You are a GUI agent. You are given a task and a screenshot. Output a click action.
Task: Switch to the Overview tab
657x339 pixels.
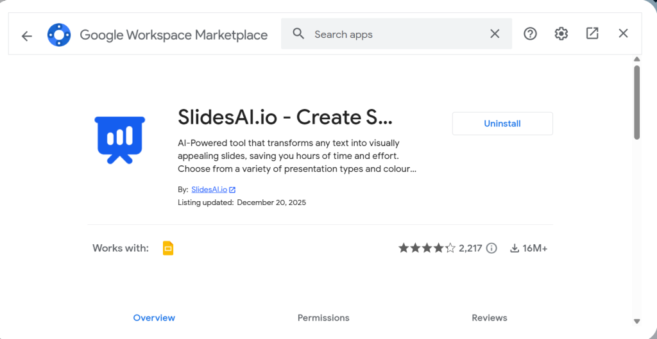click(154, 318)
